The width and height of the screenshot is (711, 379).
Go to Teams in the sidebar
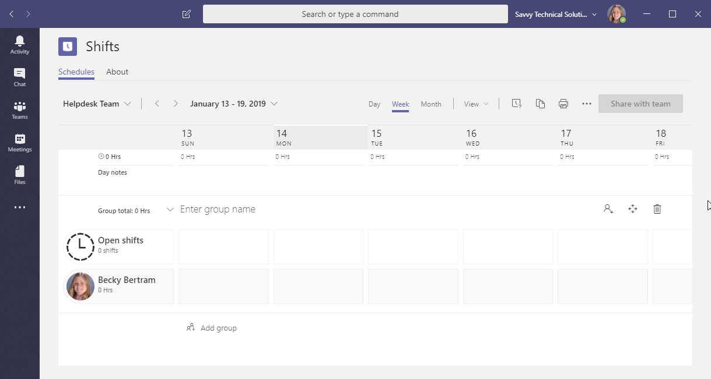[20, 109]
